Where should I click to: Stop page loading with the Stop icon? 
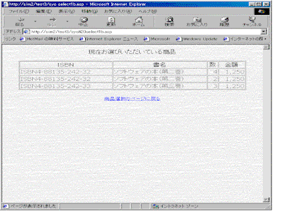coord(83,20)
